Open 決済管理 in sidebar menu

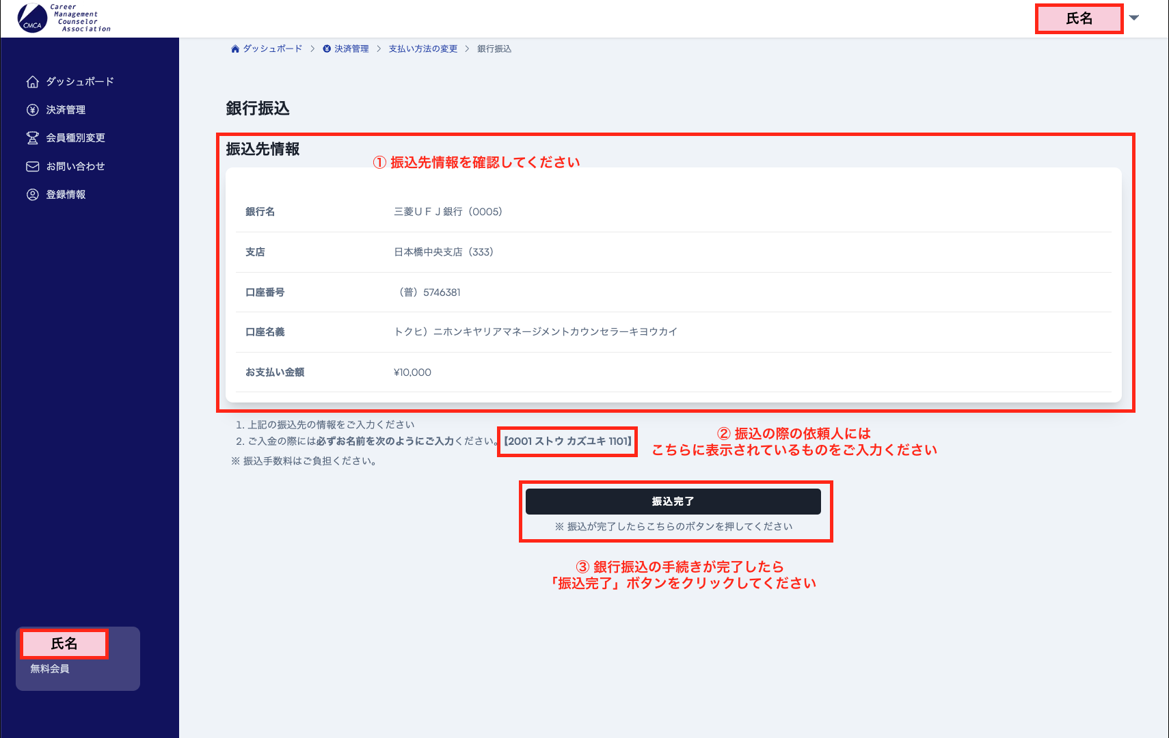coord(66,110)
